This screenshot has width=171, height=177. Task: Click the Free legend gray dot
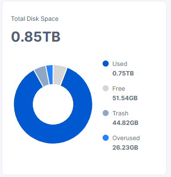(x=106, y=88)
